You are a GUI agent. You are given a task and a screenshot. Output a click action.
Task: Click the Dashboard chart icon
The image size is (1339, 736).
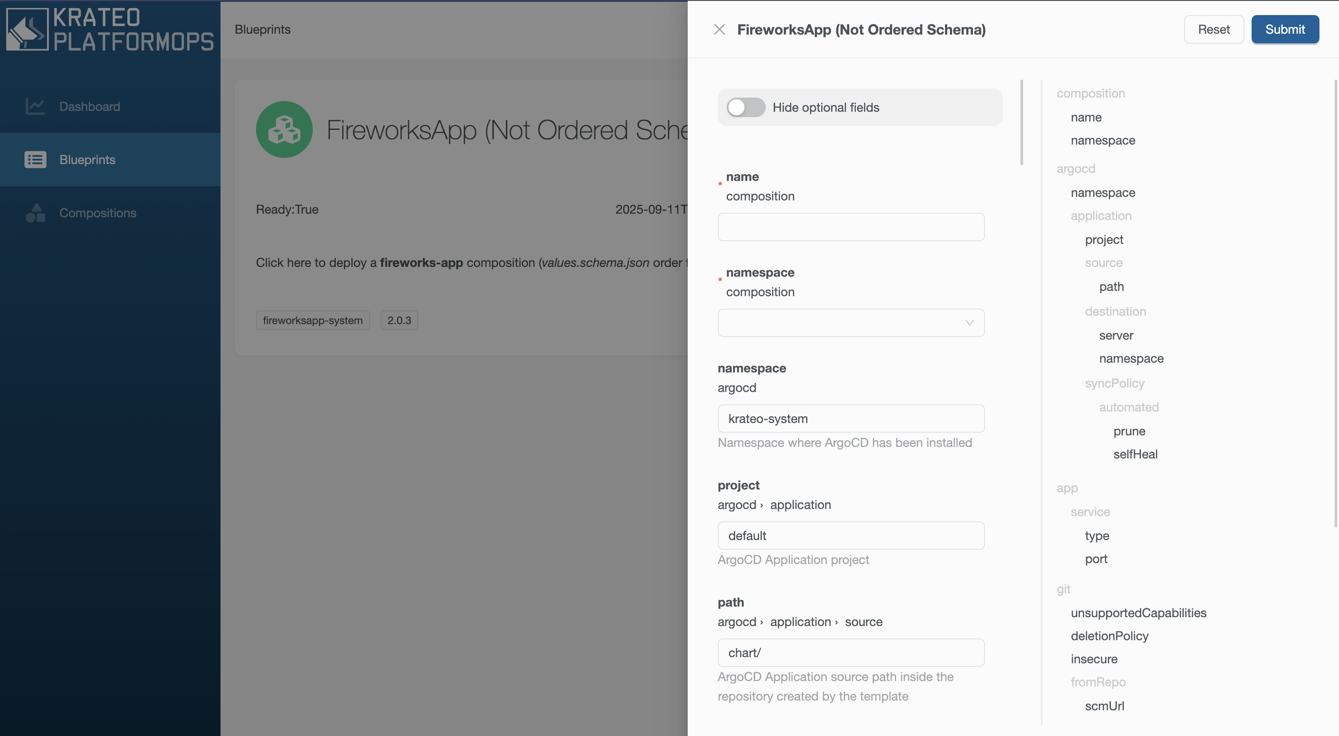coord(35,106)
